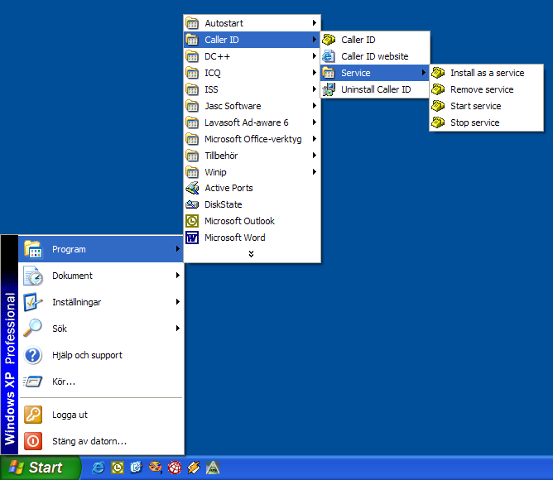Launch Microsoft Outlook from the Program menu

tap(252, 221)
